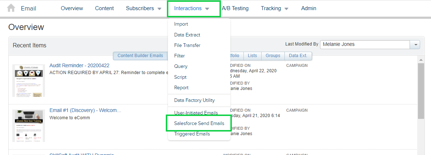This screenshot has height=155, width=431.
Task: Go to the Admin menu item
Action: pos(308,8)
